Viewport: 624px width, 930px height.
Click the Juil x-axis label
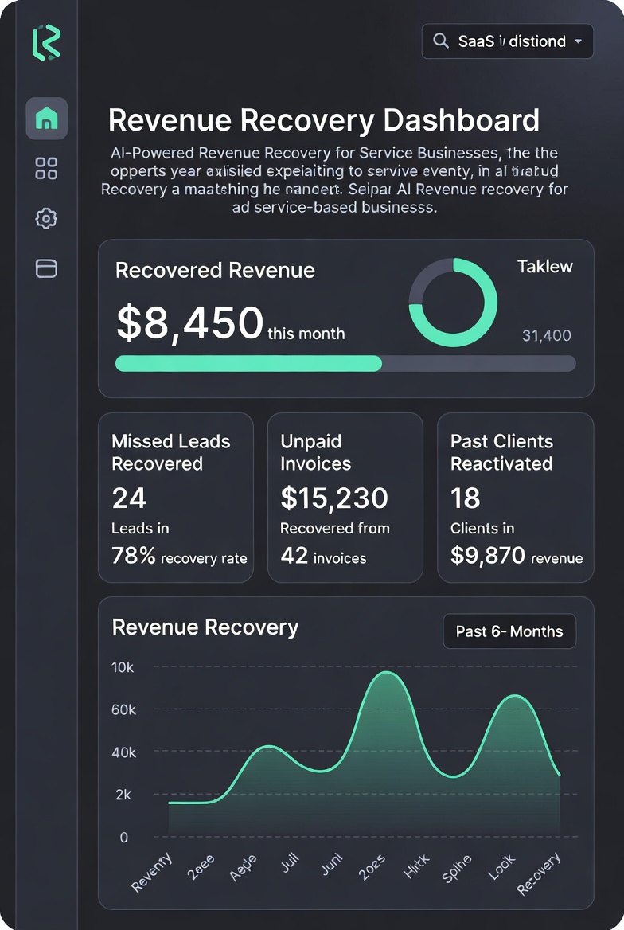click(290, 863)
